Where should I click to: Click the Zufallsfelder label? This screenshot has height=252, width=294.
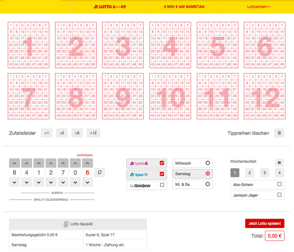coord(22,133)
